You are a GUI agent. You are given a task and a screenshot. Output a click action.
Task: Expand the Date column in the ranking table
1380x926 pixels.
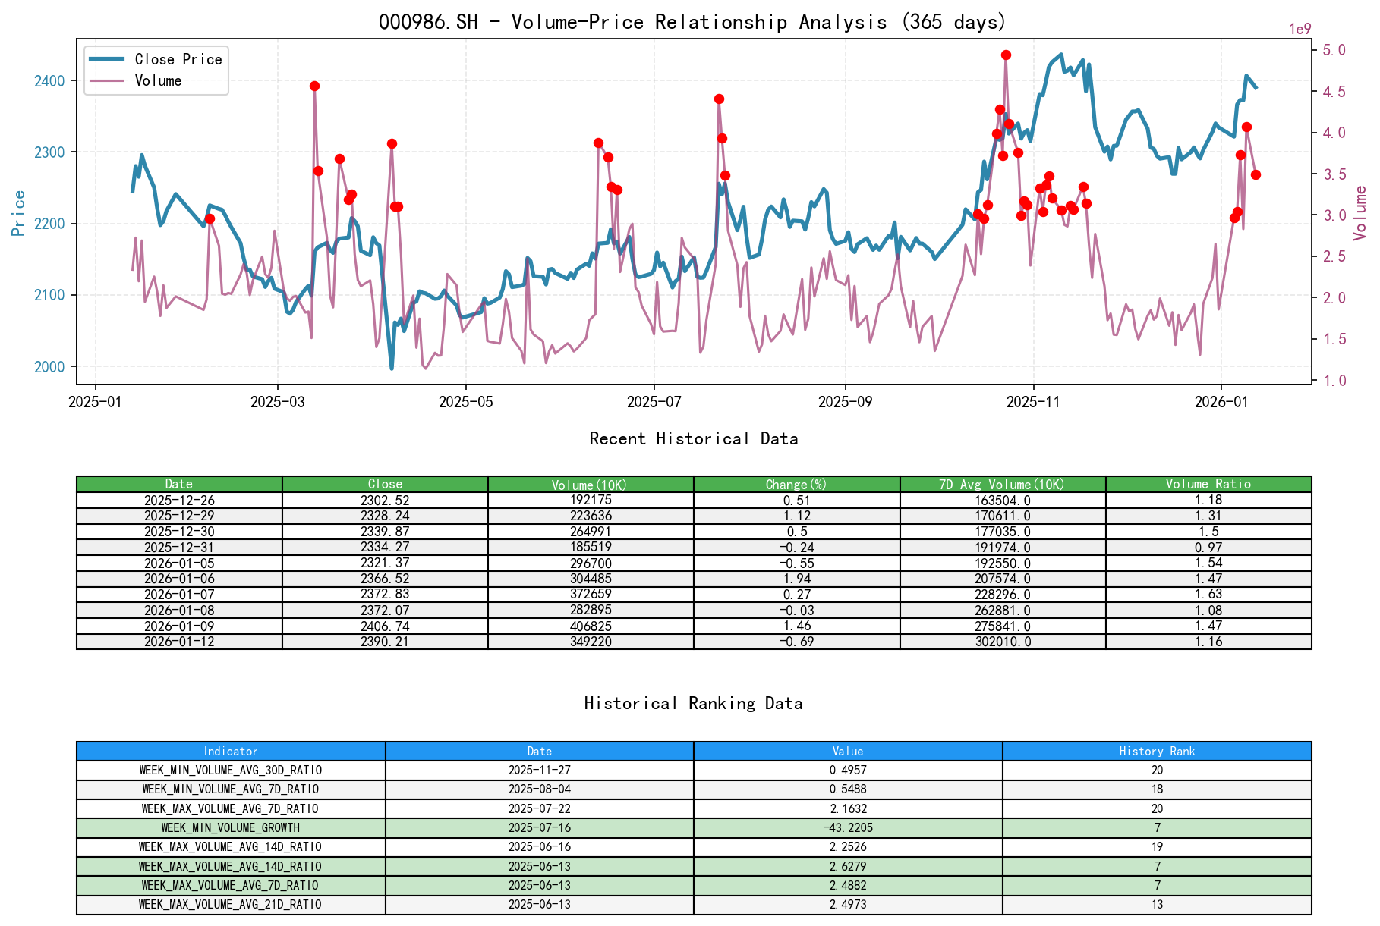[539, 751]
